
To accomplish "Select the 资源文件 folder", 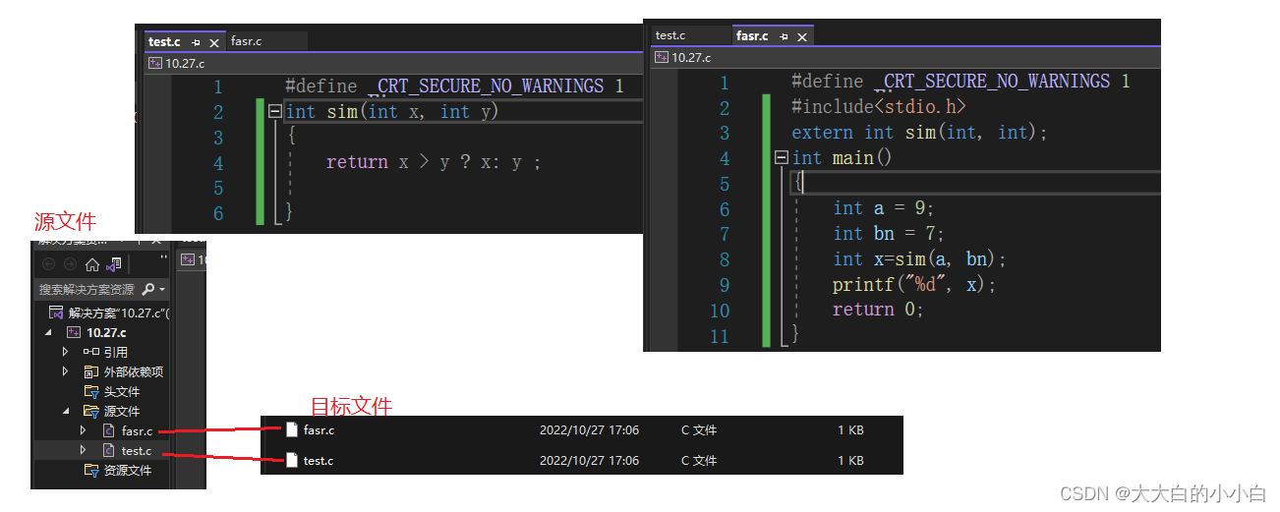I will 128,470.
